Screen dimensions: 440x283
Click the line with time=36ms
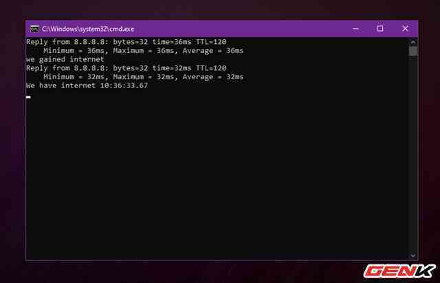tap(126, 42)
